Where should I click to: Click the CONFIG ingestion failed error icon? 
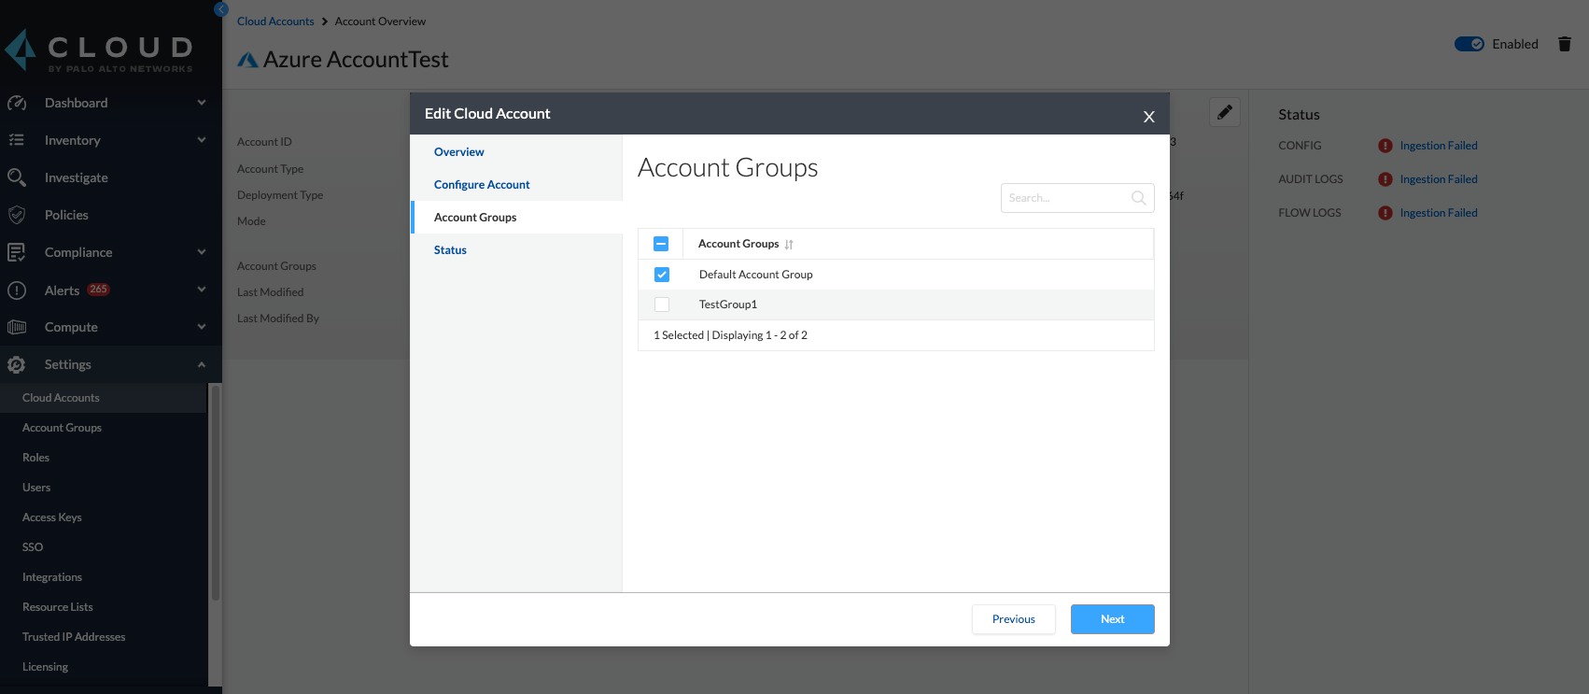pyautogui.click(x=1385, y=146)
